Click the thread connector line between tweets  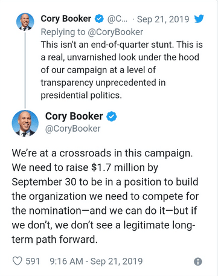[25, 70]
